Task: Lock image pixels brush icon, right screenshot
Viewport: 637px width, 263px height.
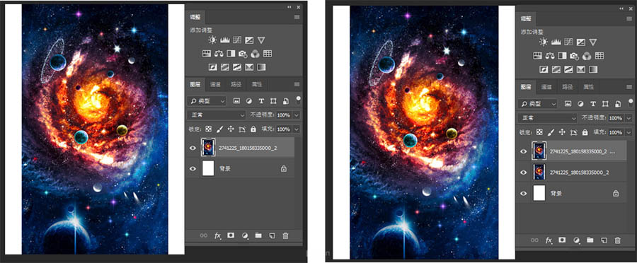Action: coord(551,132)
